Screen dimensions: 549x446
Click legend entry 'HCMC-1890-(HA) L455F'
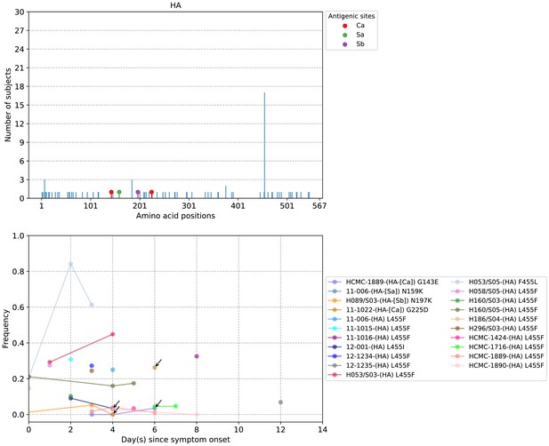pos(497,365)
